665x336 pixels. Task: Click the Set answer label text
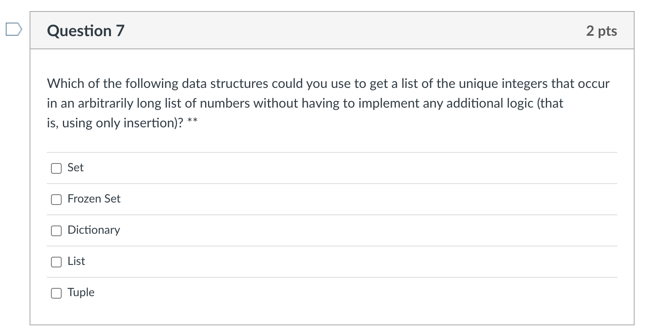pos(75,168)
